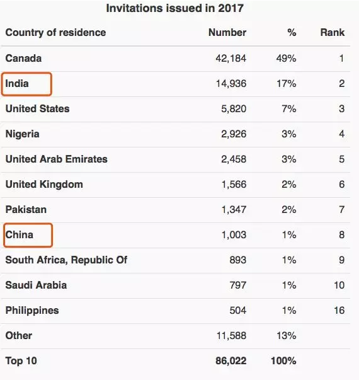
Task: Click South Africa, Republic Of entry
Action: pyautogui.click(x=66, y=260)
